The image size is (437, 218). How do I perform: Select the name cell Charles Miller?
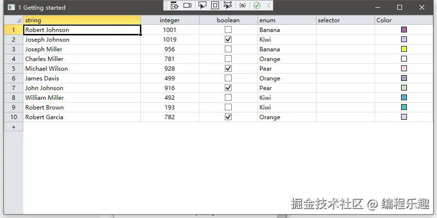pos(82,59)
